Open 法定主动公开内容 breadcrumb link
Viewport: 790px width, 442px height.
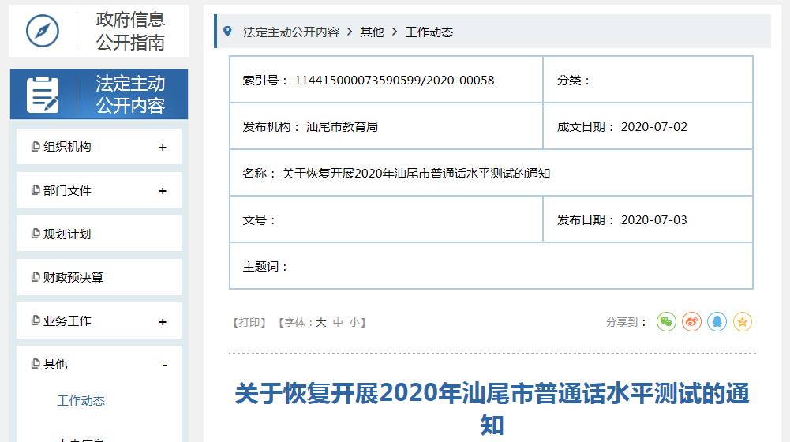click(291, 32)
